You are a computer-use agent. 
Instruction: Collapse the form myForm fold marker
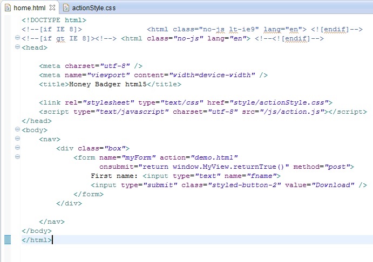point(18,157)
